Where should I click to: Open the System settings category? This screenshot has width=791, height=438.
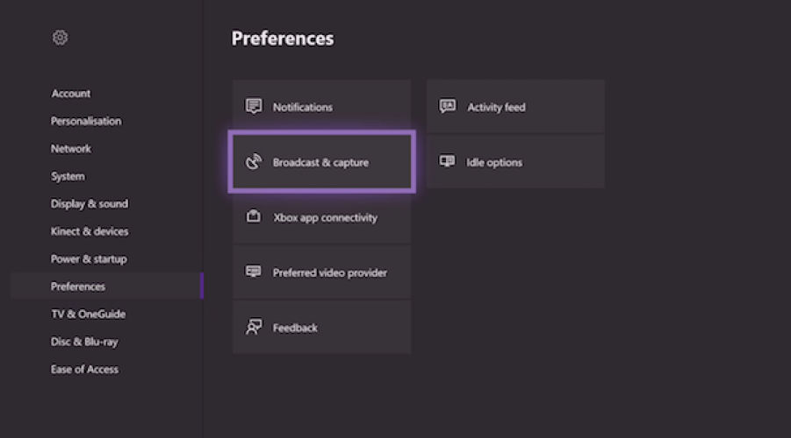68,176
